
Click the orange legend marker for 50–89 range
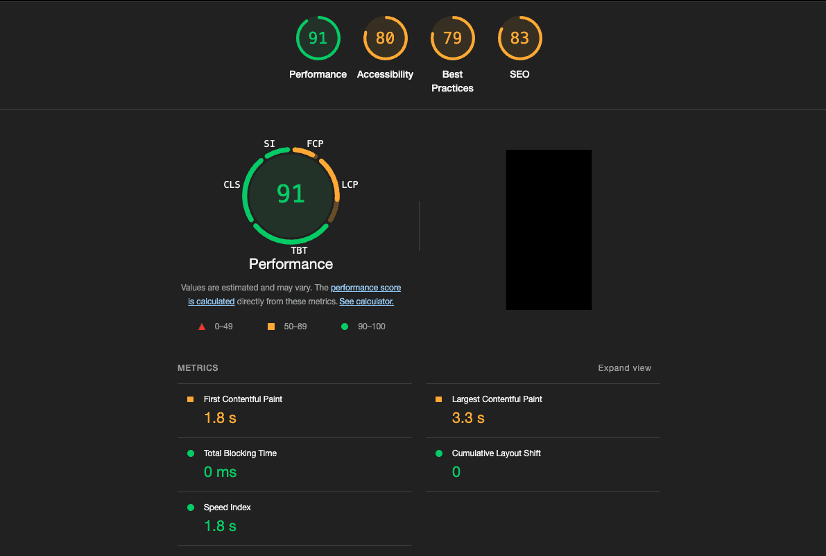click(270, 326)
